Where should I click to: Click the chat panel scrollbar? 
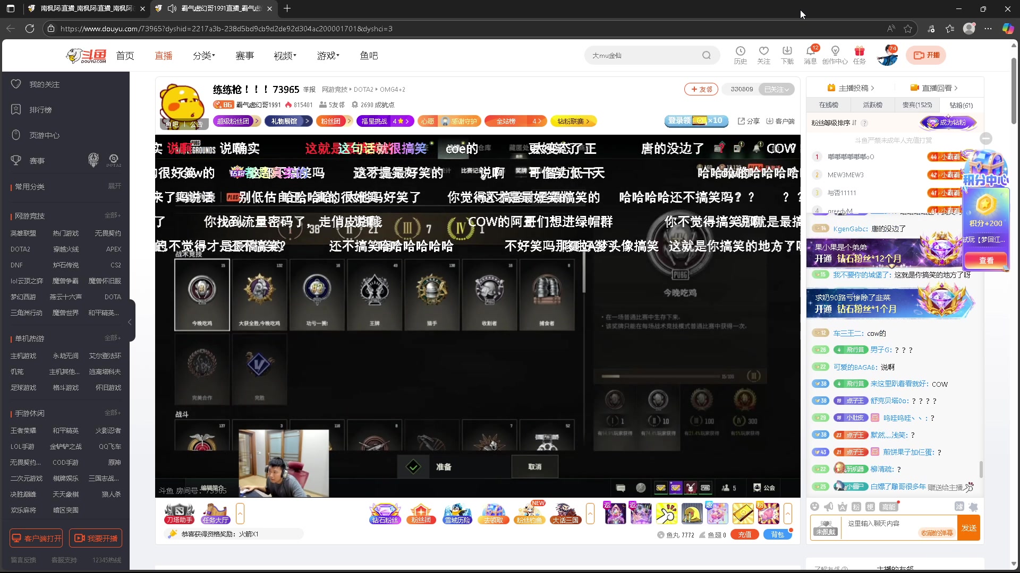[981, 469]
